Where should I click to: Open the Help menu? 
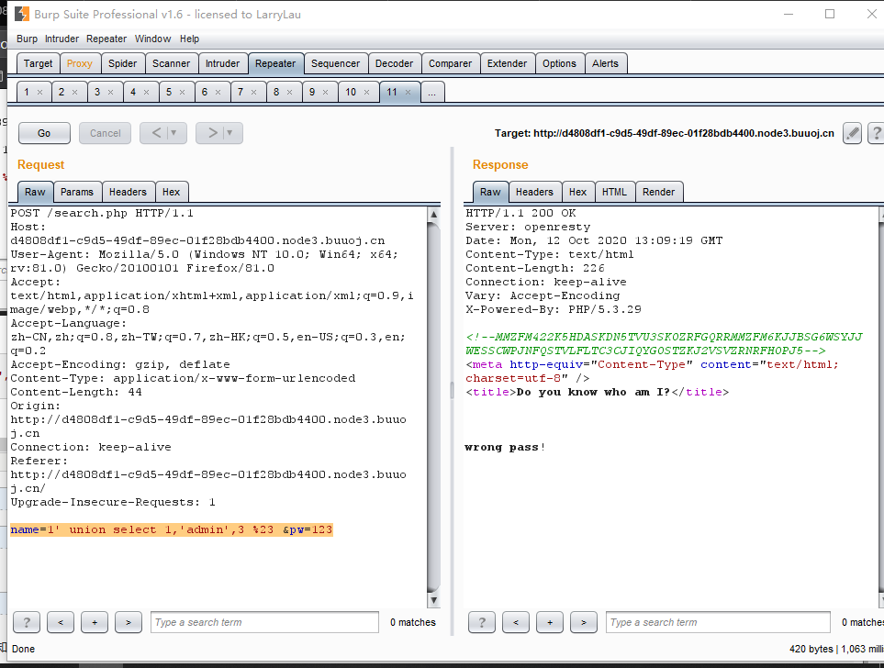(189, 39)
